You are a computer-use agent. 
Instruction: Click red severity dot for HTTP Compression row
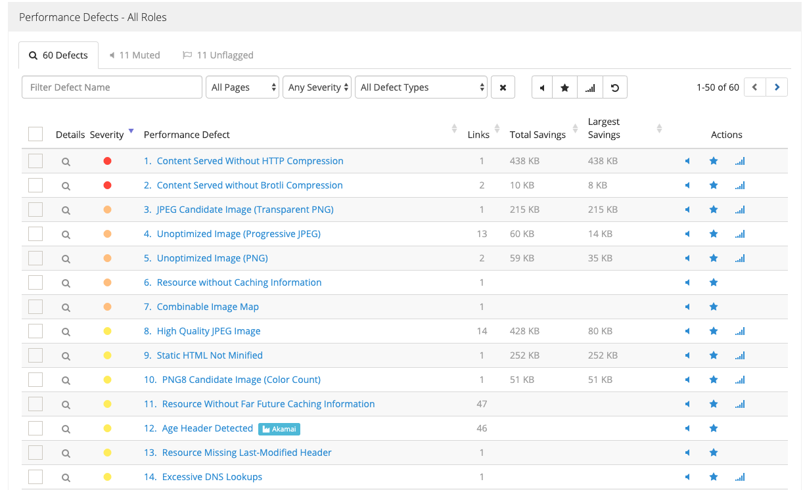(x=108, y=161)
